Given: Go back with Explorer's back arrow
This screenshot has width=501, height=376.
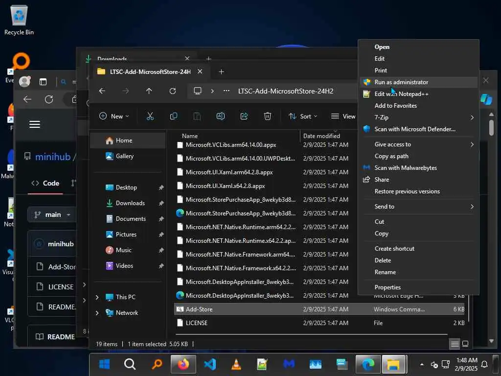Looking at the screenshot, I should click(x=102, y=91).
